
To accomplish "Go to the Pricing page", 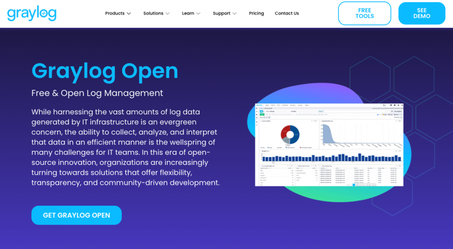I will tap(256, 13).
